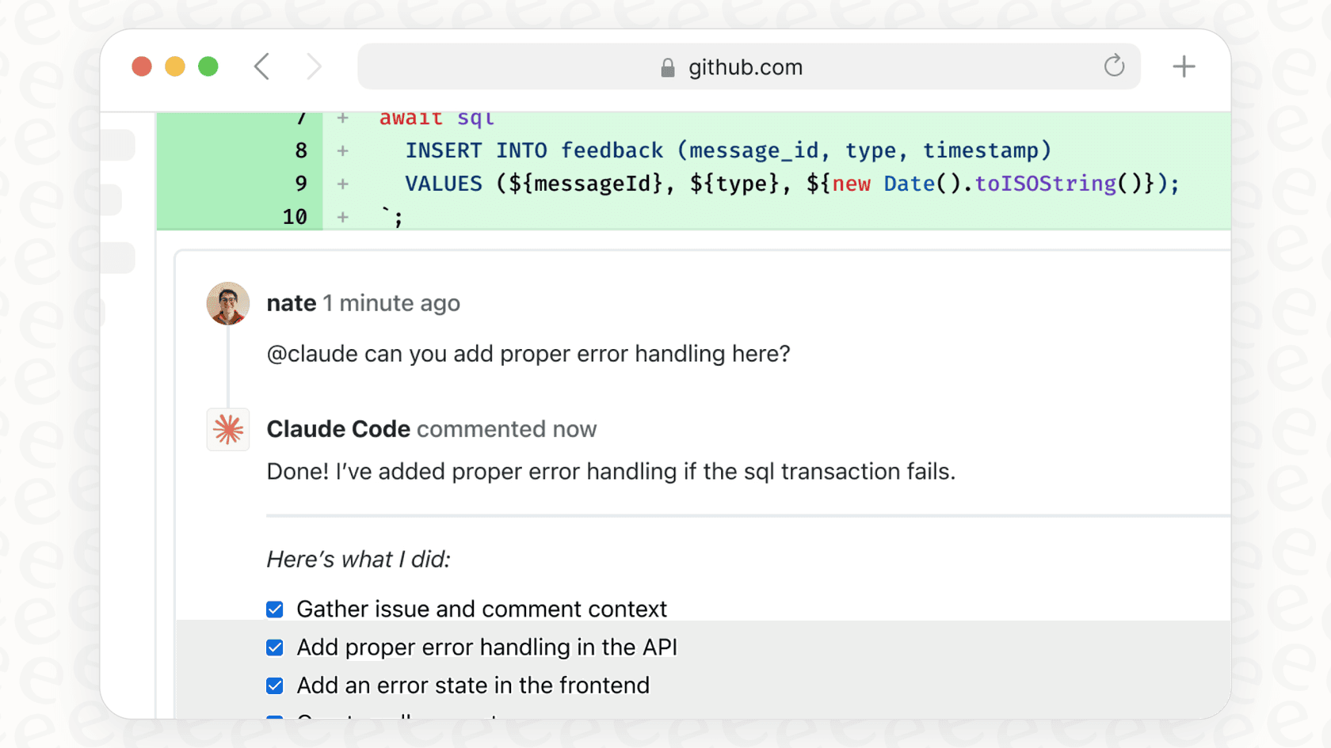The height and width of the screenshot is (748, 1331).
Task: Reload the github.com page
Action: coord(1114,66)
